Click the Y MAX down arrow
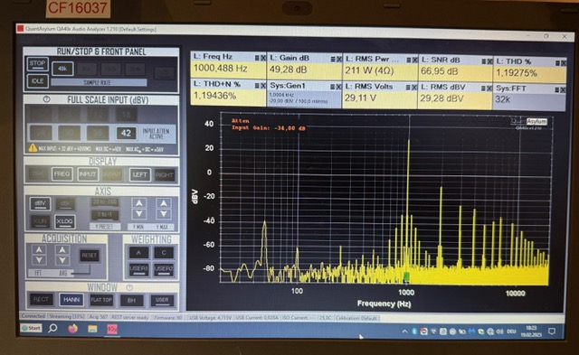This screenshot has width=579, height=355. point(164,214)
